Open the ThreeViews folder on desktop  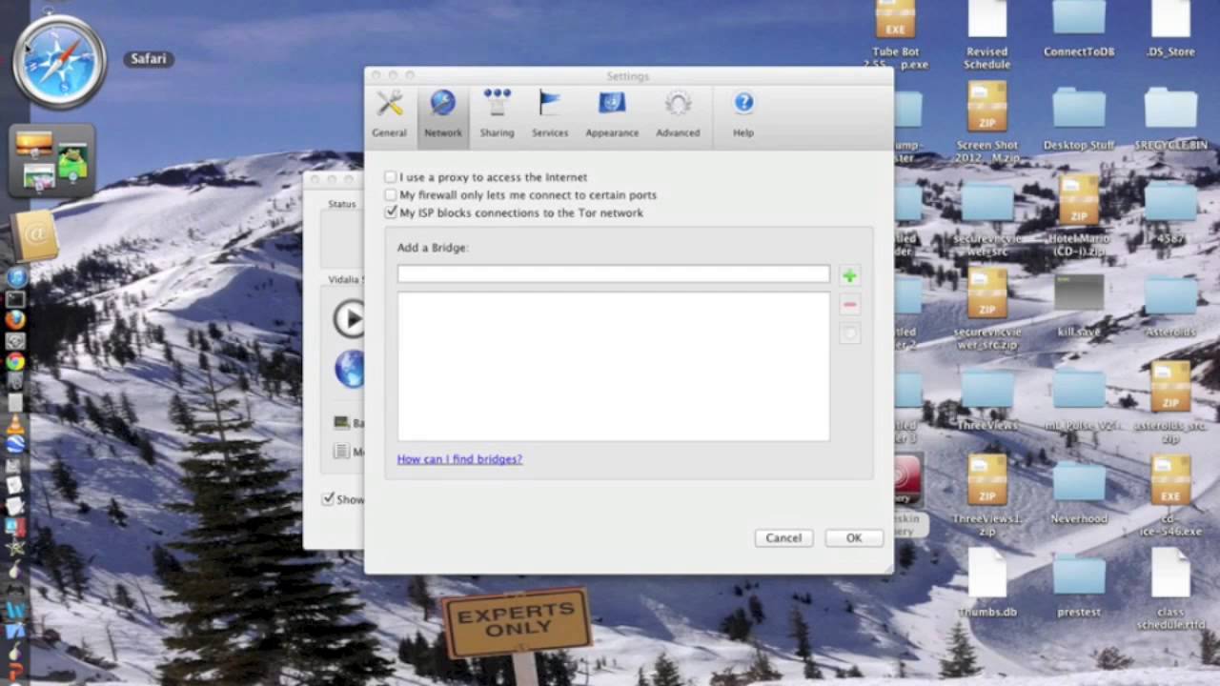click(986, 400)
